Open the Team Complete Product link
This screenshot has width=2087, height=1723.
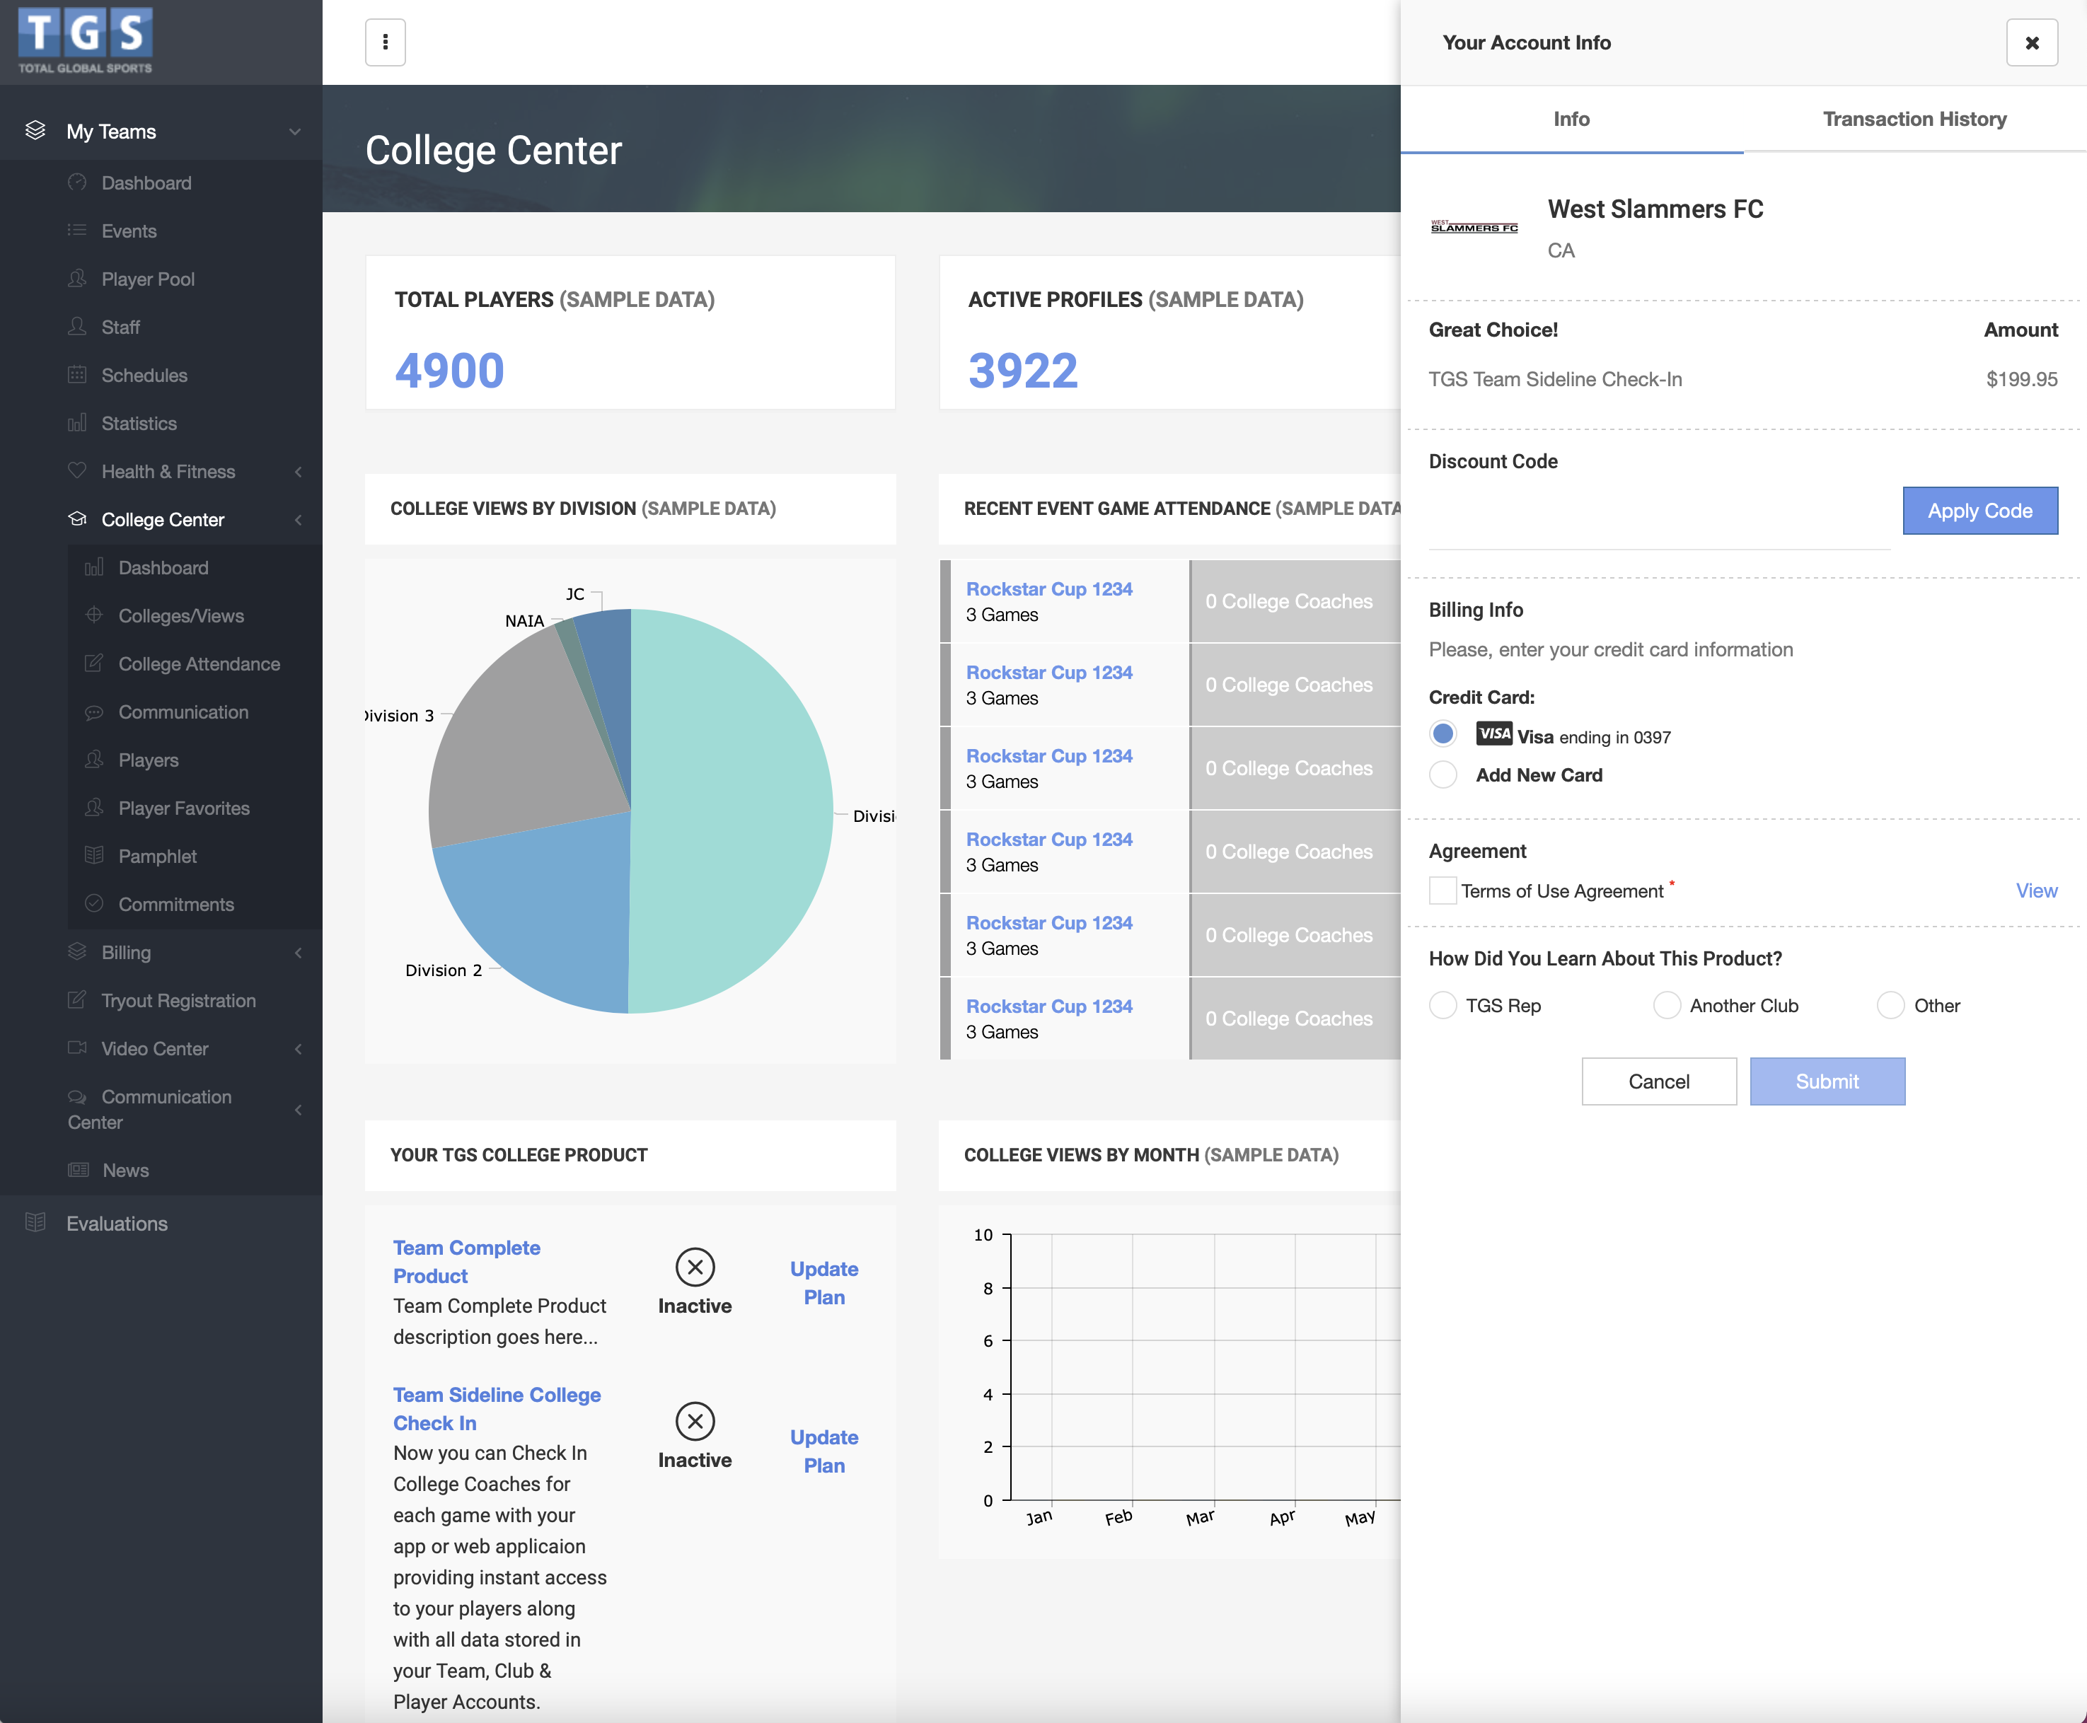[x=467, y=1262]
